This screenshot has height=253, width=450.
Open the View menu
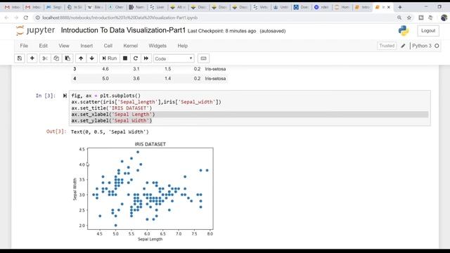[64, 46]
